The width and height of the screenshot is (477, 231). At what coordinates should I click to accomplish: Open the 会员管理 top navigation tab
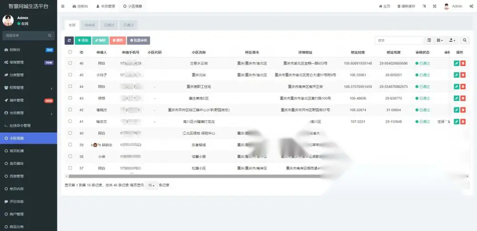click(105, 6)
